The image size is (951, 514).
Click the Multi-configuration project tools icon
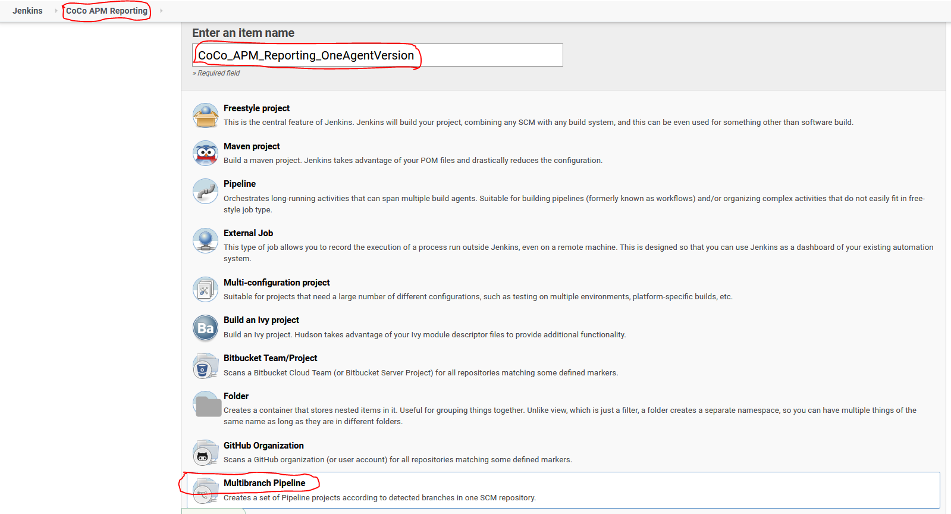pos(206,290)
